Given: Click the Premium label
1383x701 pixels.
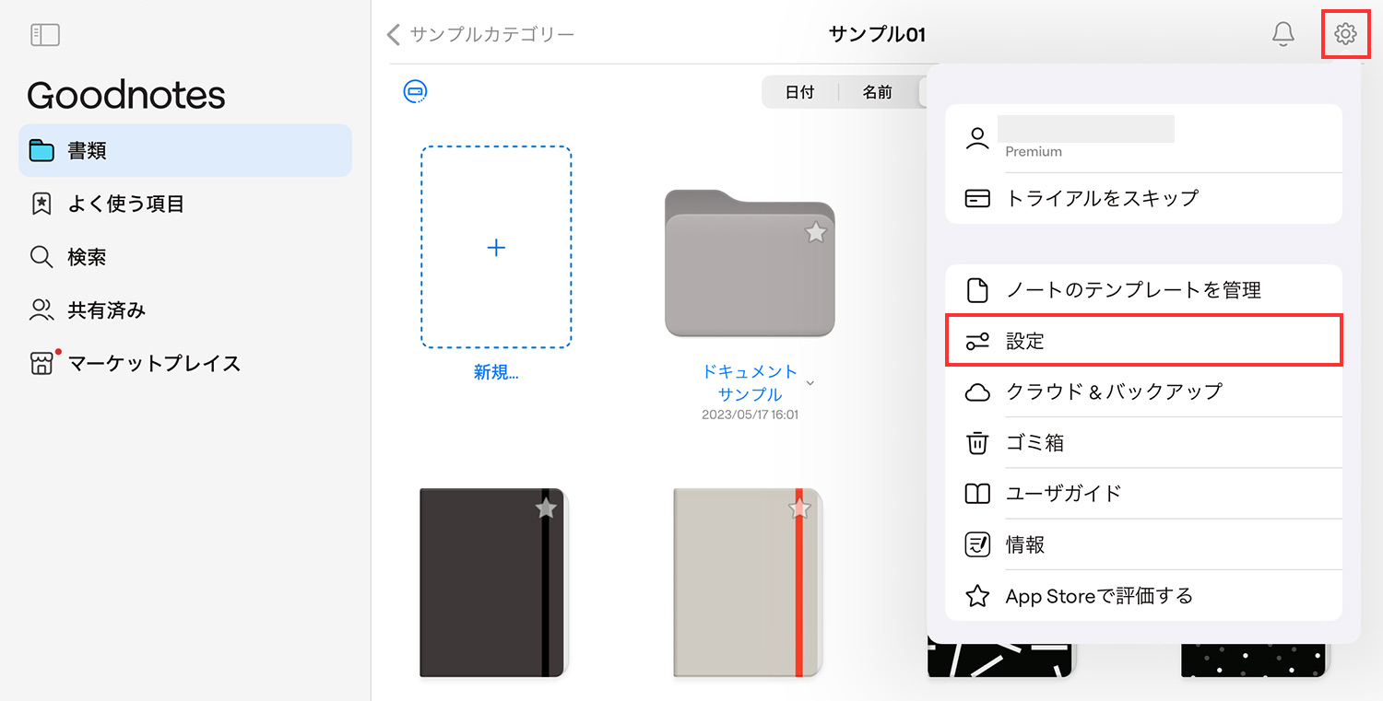Looking at the screenshot, I should 1034,152.
